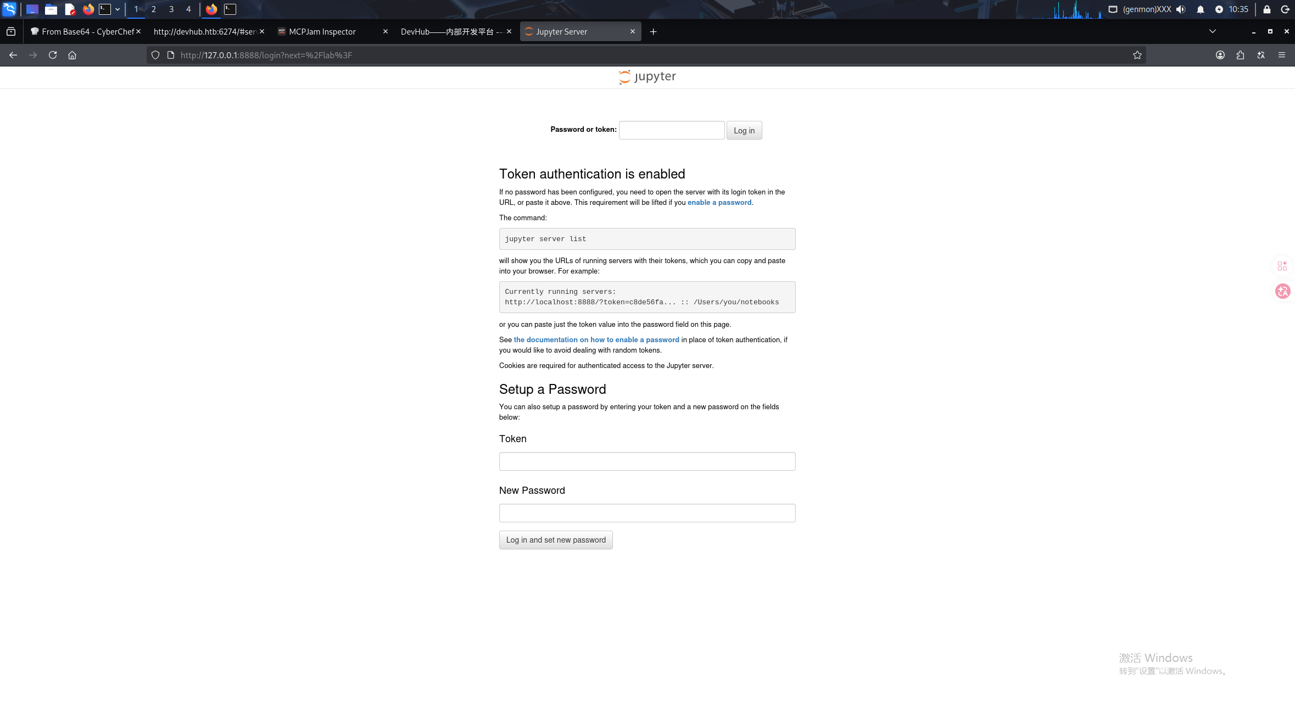Switch to the DevHub 内部开发平台 tab
This screenshot has width=1295, height=702.
[456, 32]
